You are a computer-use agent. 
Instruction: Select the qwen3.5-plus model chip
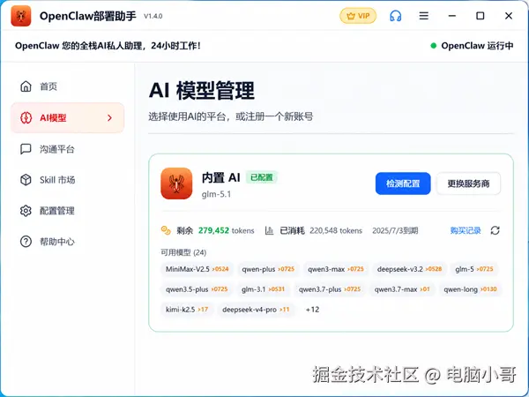pos(197,289)
